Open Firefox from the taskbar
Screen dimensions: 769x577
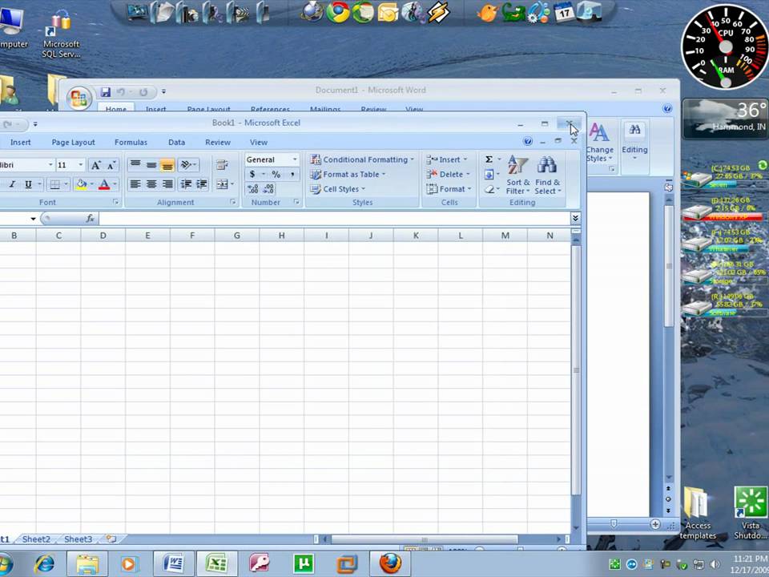click(x=390, y=563)
